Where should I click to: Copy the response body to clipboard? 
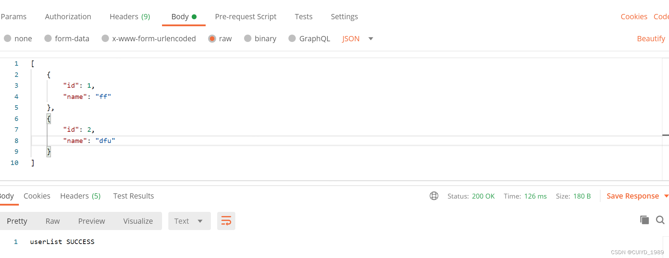[x=644, y=220]
